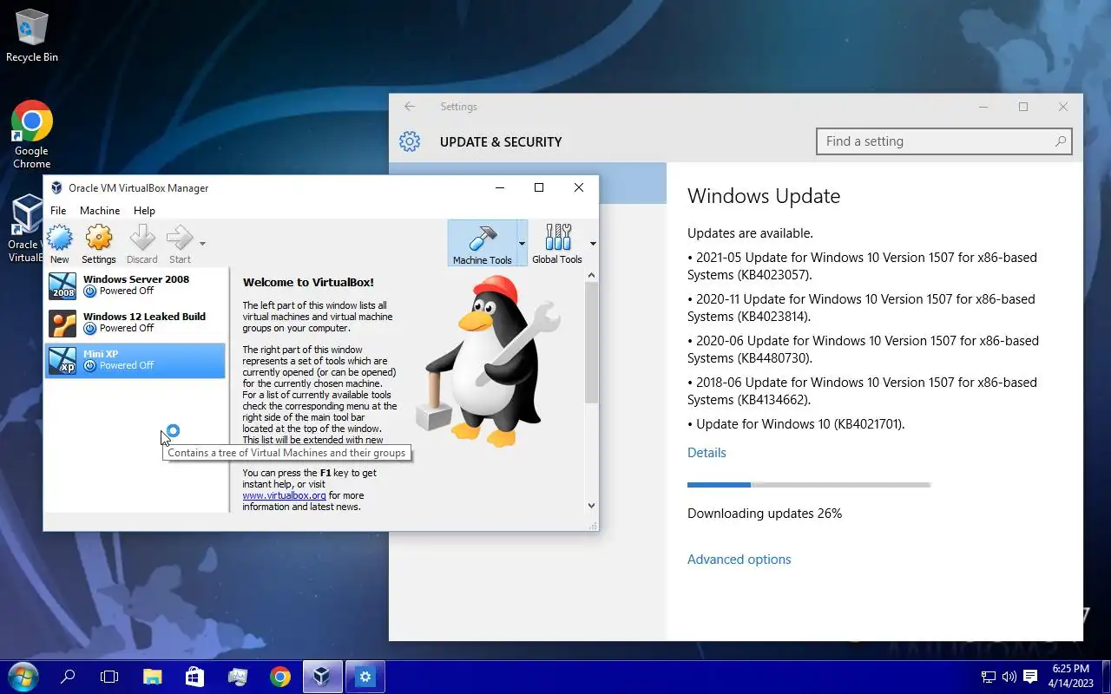Click the KB4480730 update entry text
The image size is (1111, 694).
pyautogui.click(x=863, y=350)
